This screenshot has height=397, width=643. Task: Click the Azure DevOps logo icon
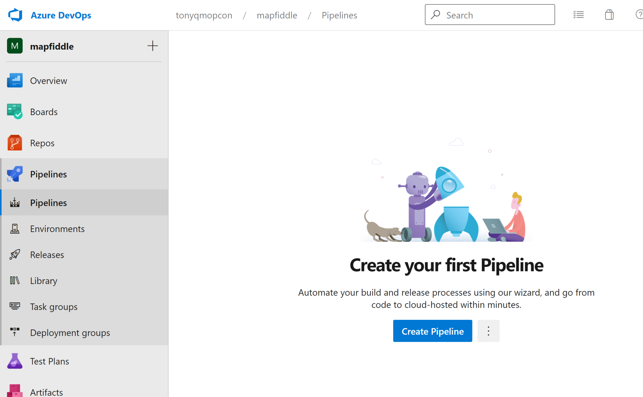click(x=15, y=15)
